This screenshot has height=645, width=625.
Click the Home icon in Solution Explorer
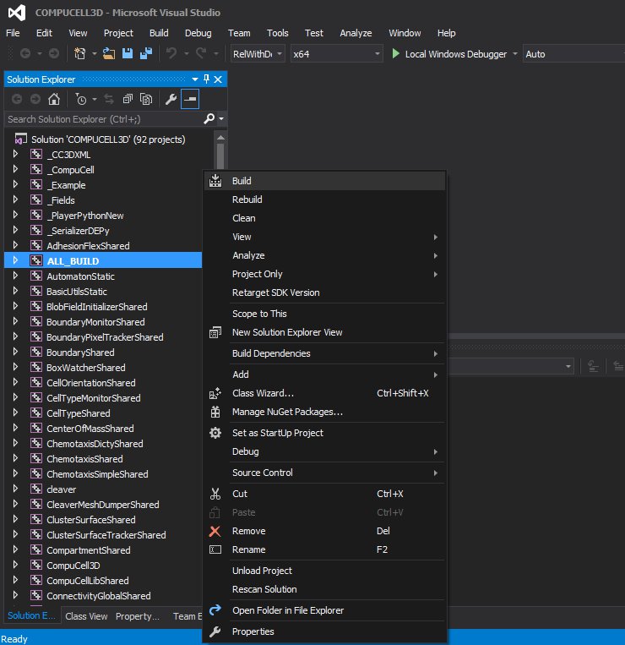[54, 99]
